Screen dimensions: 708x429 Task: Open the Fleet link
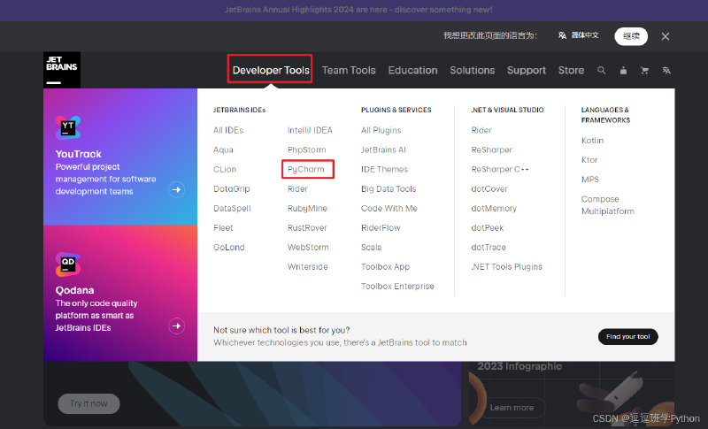click(223, 228)
